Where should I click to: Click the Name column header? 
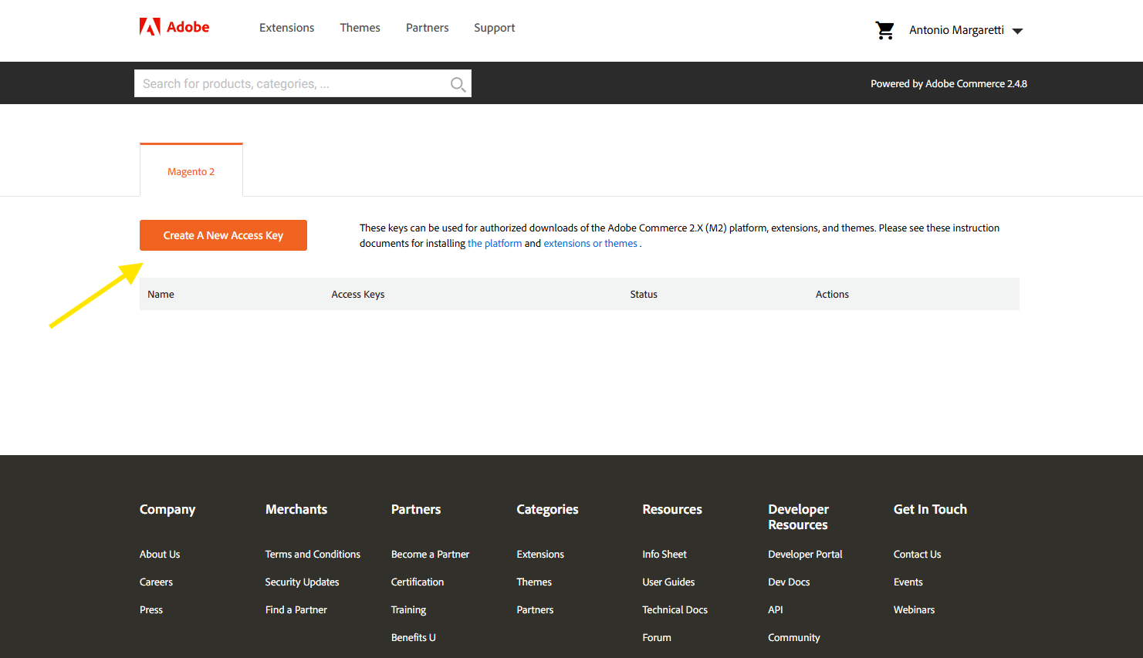tap(161, 294)
